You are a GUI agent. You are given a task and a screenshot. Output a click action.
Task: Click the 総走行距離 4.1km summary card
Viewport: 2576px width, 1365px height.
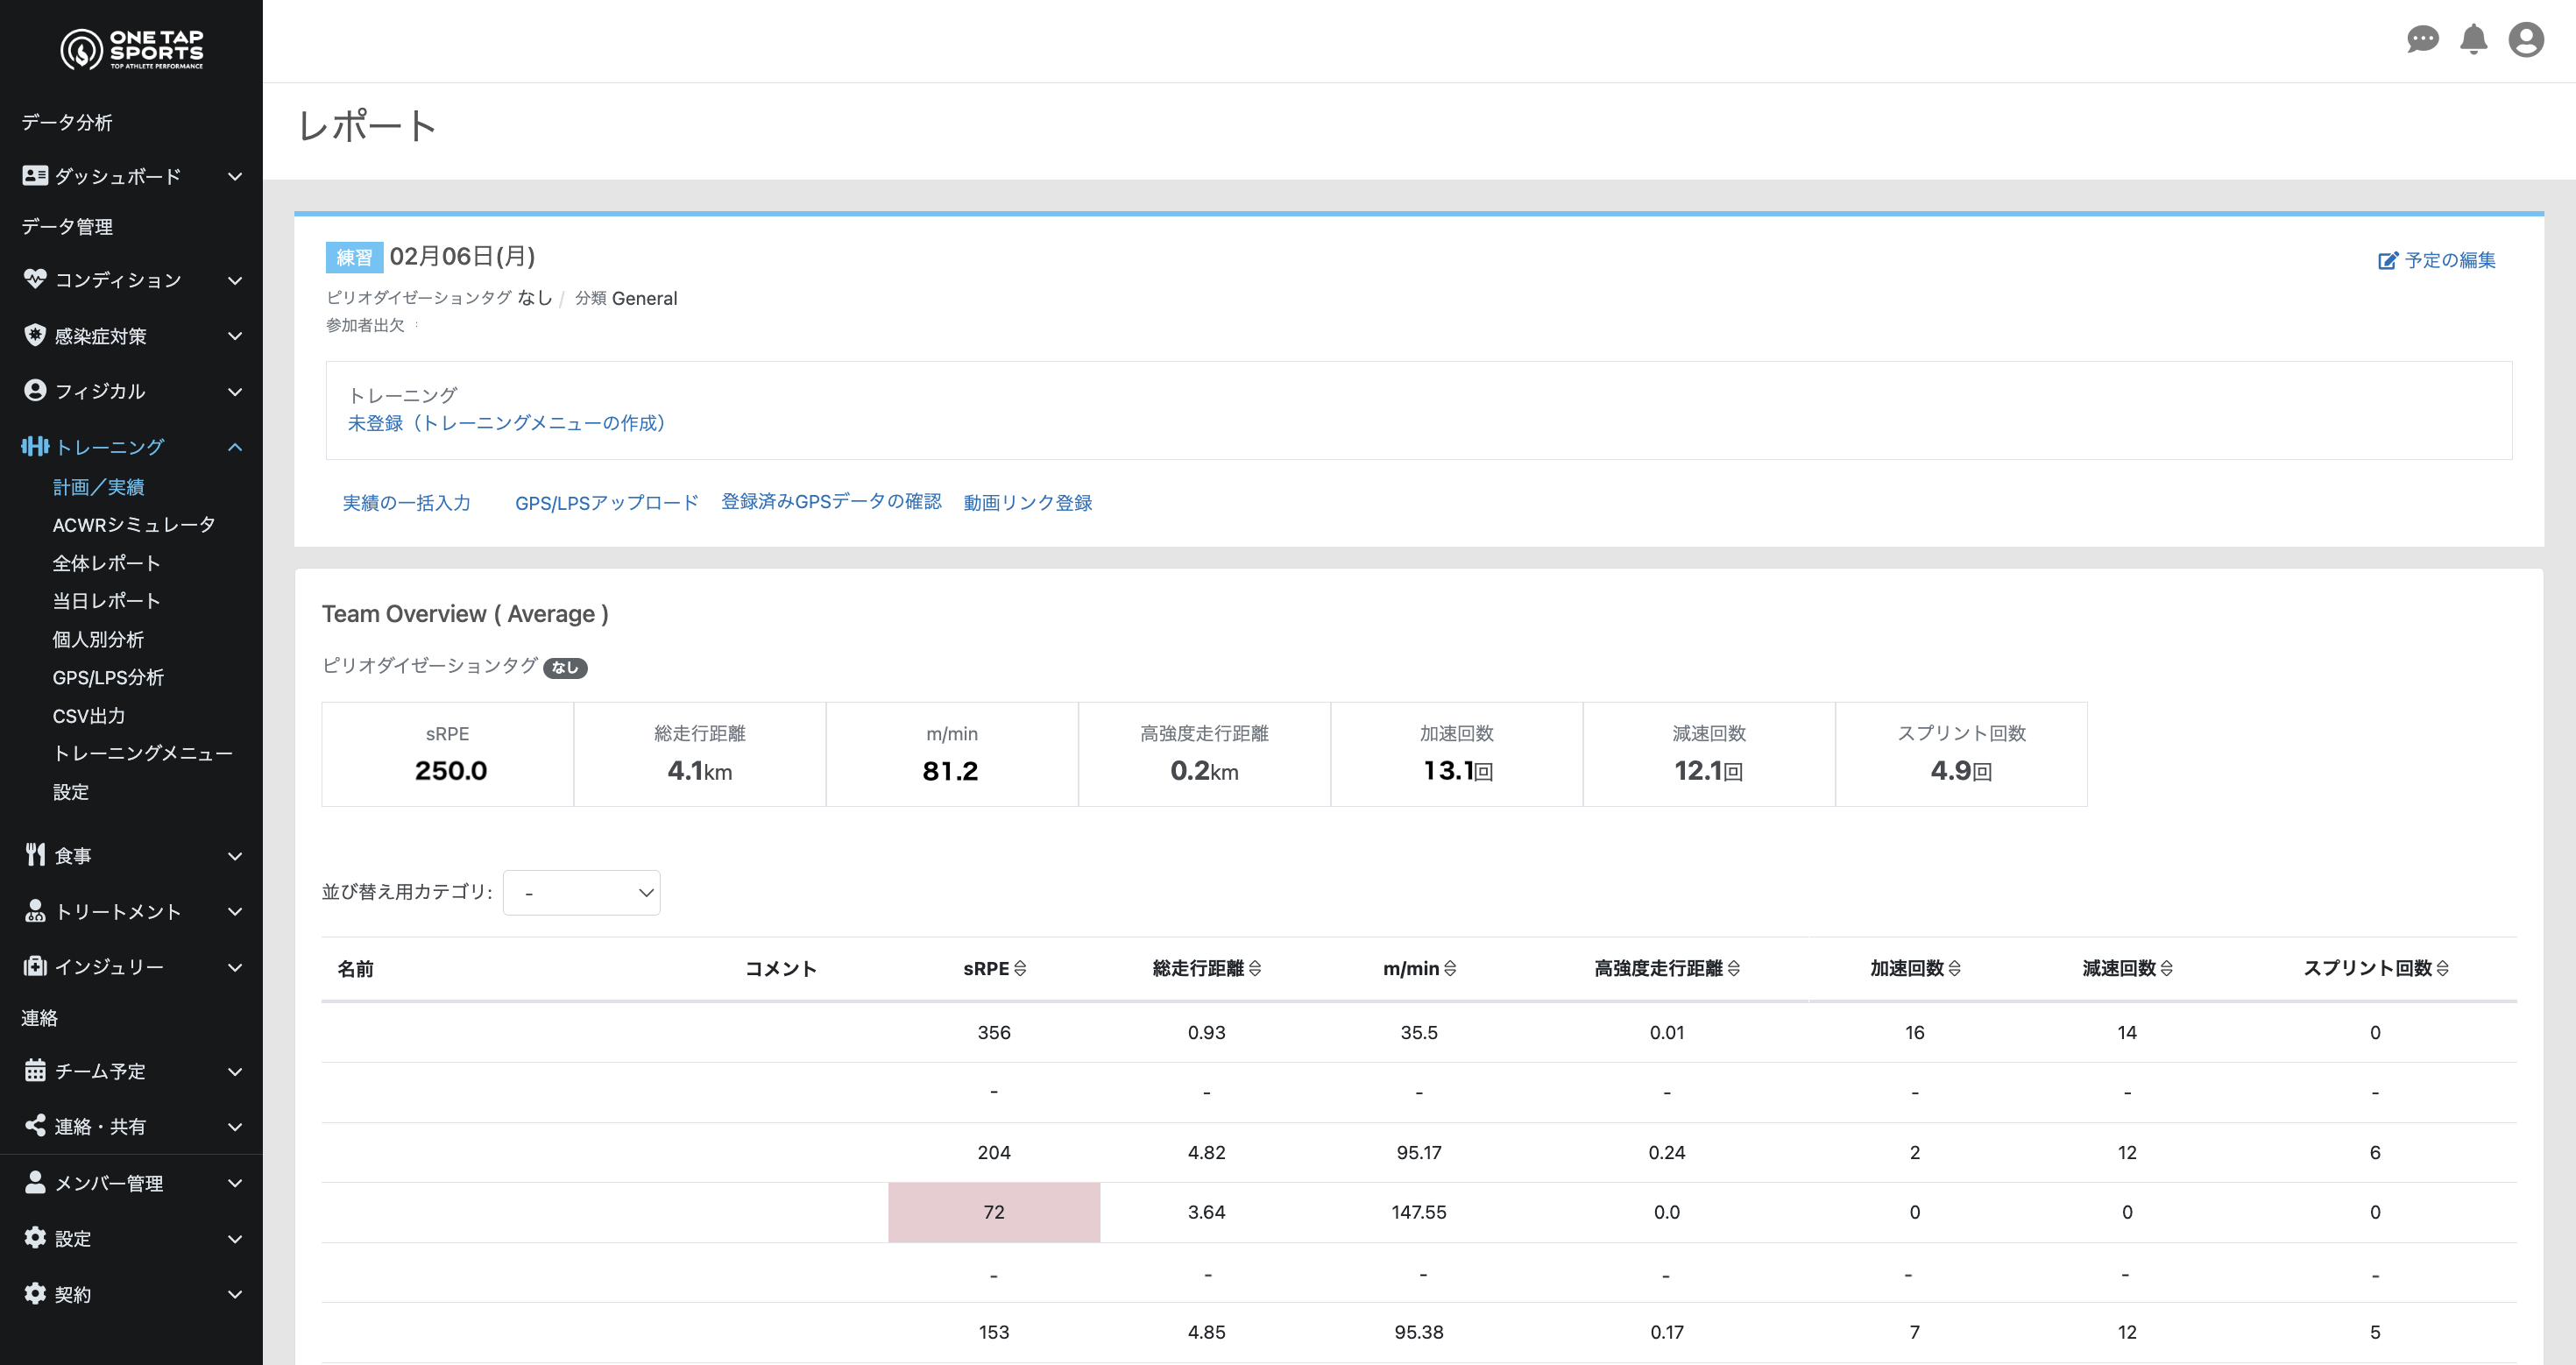tap(700, 754)
